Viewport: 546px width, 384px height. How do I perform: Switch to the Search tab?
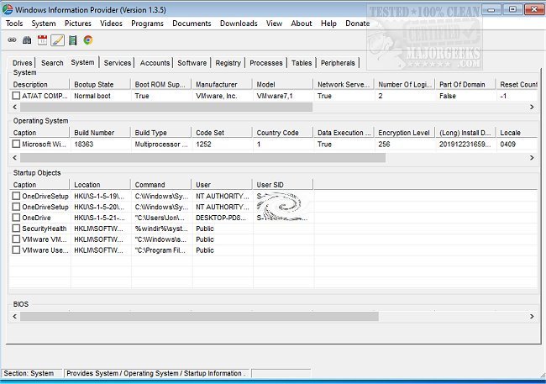(x=52, y=63)
